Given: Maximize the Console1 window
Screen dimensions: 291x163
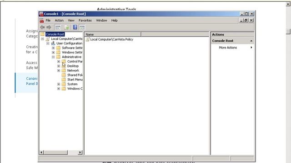Looking at the screenshot, I should tap(246, 14).
